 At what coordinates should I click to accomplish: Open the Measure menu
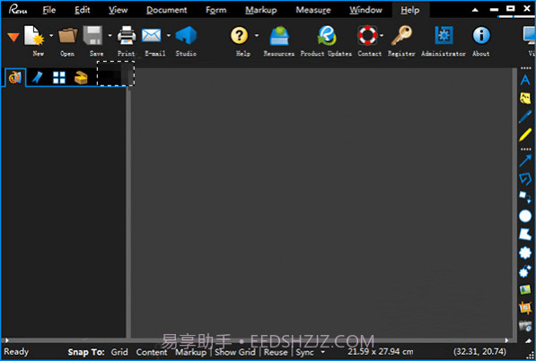pos(313,10)
